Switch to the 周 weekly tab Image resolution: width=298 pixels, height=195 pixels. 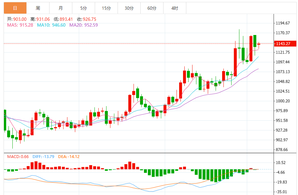(38, 8)
